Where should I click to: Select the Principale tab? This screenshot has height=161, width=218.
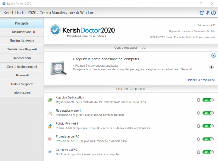pyautogui.click(x=22, y=23)
